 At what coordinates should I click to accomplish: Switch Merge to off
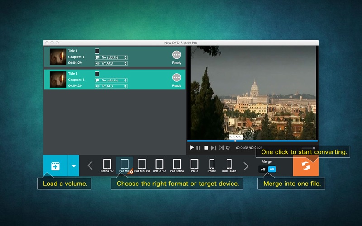pyautogui.click(x=263, y=169)
